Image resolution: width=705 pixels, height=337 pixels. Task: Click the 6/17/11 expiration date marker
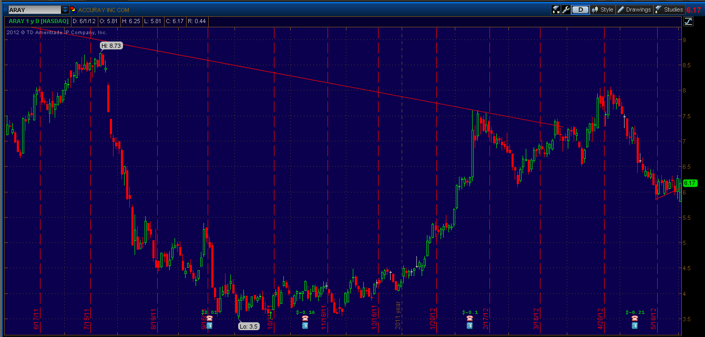pyautogui.click(x=37, y=319)
